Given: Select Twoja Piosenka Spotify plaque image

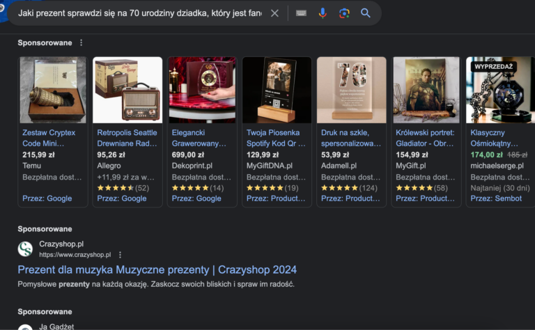Looking at the screenshot, I should [277, 91].
